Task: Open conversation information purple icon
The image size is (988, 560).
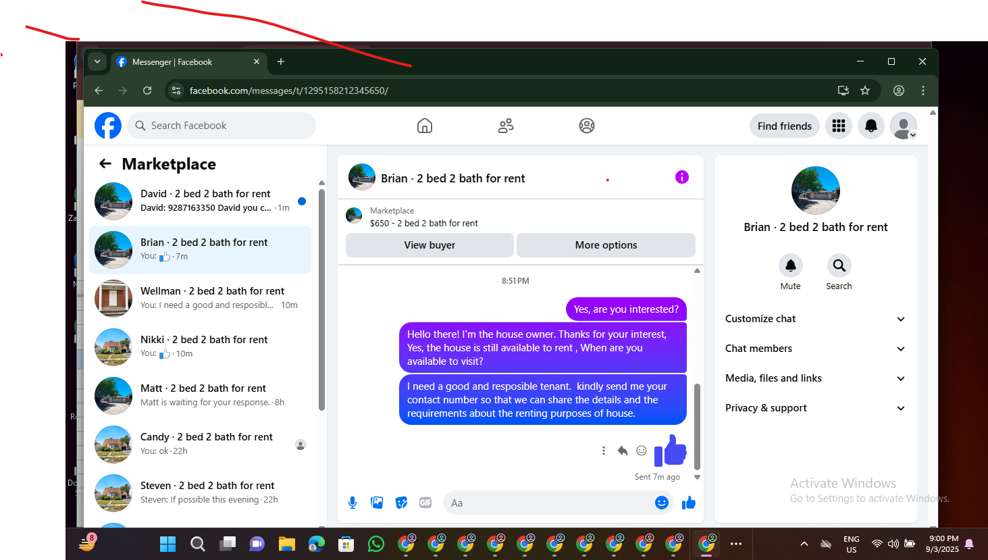Action: coord(682,177)
